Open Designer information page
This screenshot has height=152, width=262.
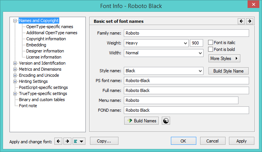coord(45,51)
